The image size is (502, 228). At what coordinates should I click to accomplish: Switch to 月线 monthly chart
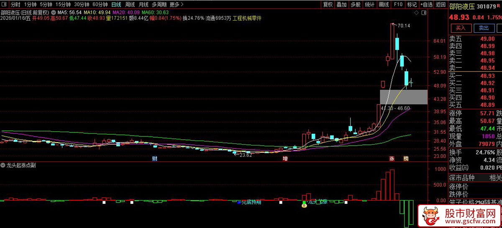(143, 5)
